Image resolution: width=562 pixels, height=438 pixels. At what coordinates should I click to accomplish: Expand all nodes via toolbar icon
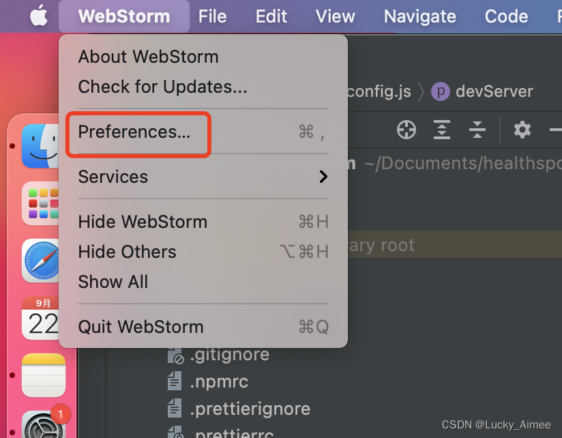pyautogui.click(x=441, y=129)
